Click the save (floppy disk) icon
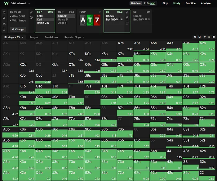This screenshot has width=217, height=181. 4,18
